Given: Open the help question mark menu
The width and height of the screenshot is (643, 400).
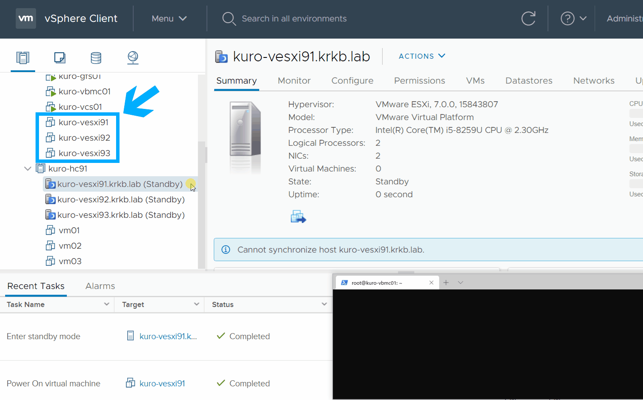Looking at the screenshot, I should [x=573, y=18].
